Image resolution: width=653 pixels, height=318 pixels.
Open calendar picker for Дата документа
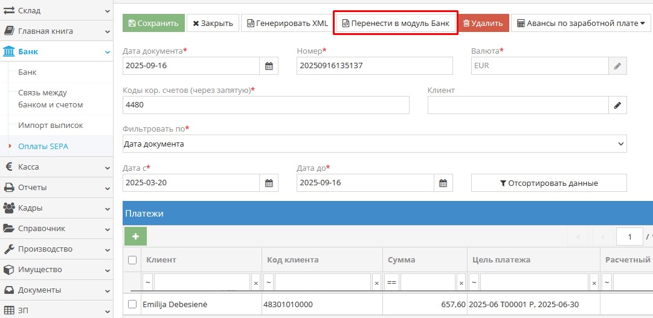[x=269, y=66]
